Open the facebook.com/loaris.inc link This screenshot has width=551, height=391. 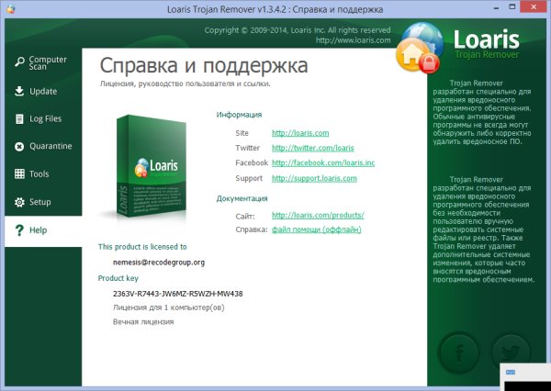tap(323, 163)
